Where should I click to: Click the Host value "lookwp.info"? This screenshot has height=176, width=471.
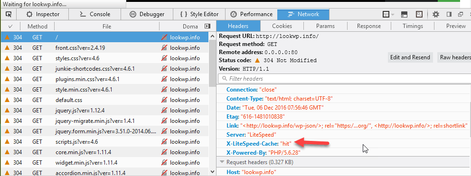(259, 172)
